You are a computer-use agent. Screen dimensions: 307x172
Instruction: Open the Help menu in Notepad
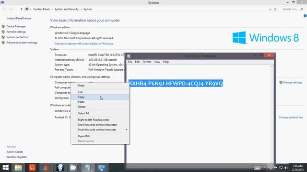click(166, 62)
